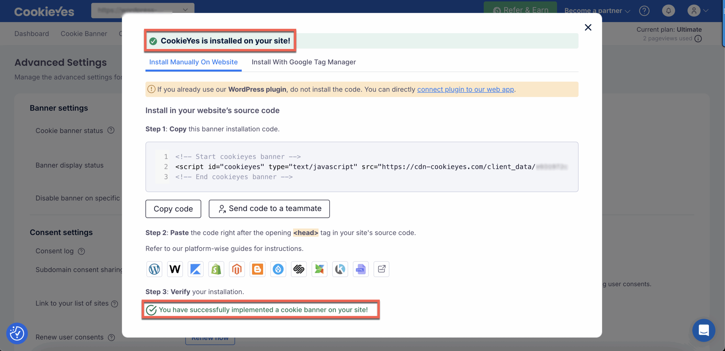The height and width of the screenshot is (351, 725).
Task: Open the Magento installation guide icon
Action: tap(237, 269)
